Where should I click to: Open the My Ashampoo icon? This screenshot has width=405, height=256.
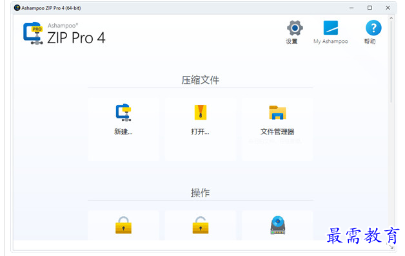click(331, 28)
